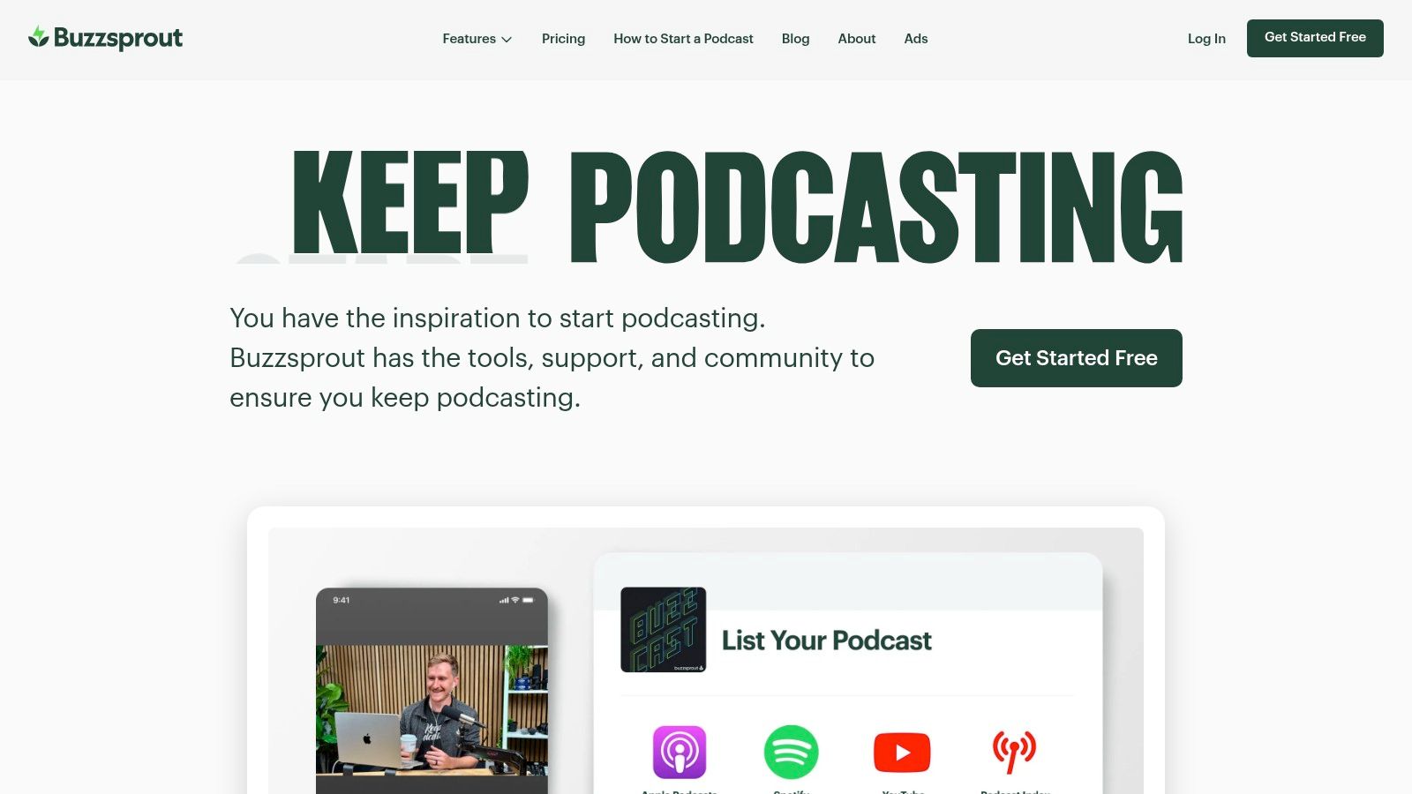
Task: Select the Podcast Index antenna icon
Action: point(1014,752)
